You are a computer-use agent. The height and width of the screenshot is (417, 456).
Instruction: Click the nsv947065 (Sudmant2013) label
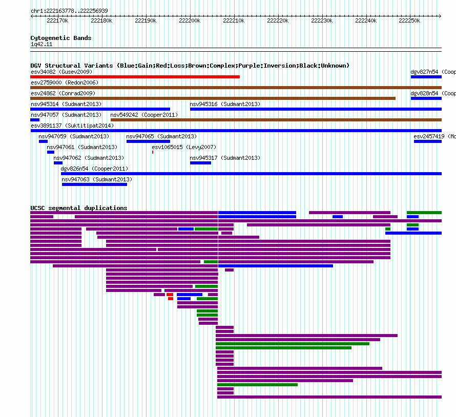tap(161, 136)
